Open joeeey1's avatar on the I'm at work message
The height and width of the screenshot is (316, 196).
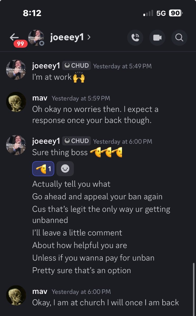[x=16, y=70]
